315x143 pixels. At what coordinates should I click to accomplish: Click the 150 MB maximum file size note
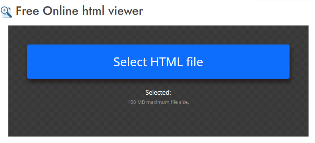click(158, 102)
